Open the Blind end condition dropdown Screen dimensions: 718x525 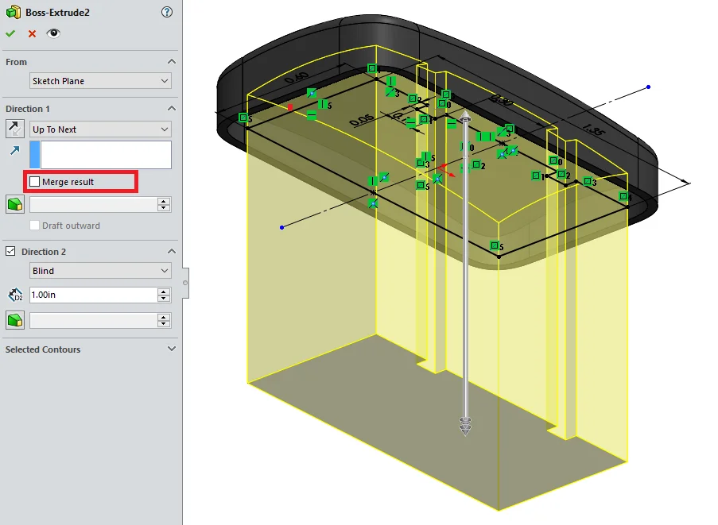click(100, 271)
